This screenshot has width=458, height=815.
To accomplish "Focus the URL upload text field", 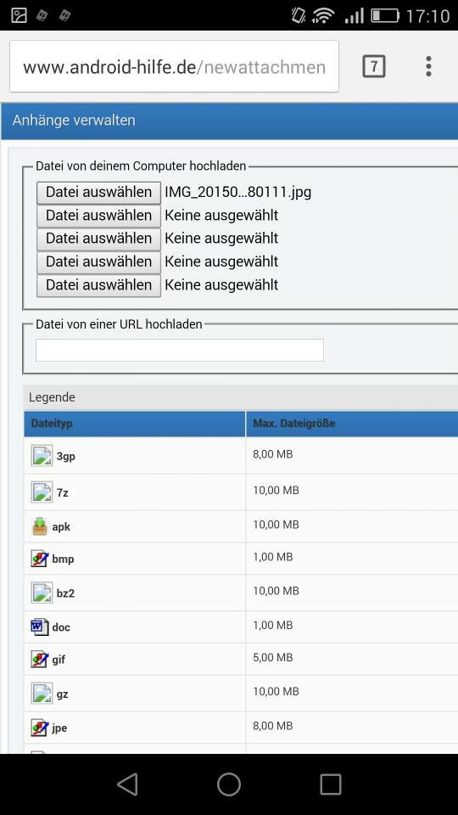I will pos(180,351).
